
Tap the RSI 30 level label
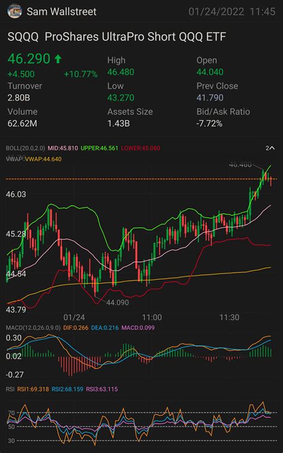[x=11, y=441]
